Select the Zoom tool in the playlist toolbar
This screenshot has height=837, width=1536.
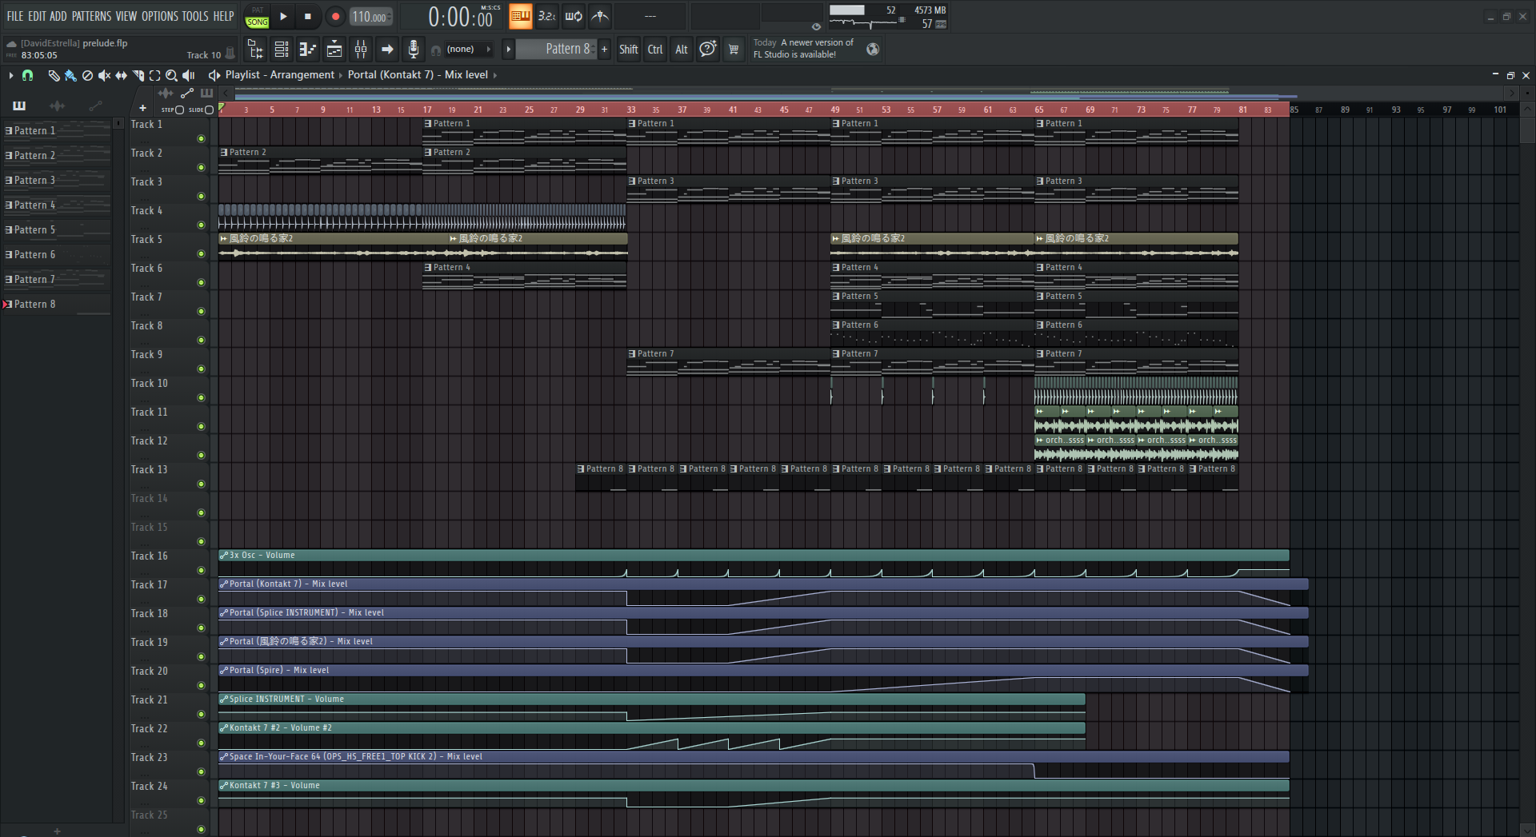point(171,75)
